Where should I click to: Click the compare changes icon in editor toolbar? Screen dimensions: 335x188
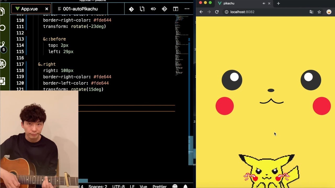(142, 9)
